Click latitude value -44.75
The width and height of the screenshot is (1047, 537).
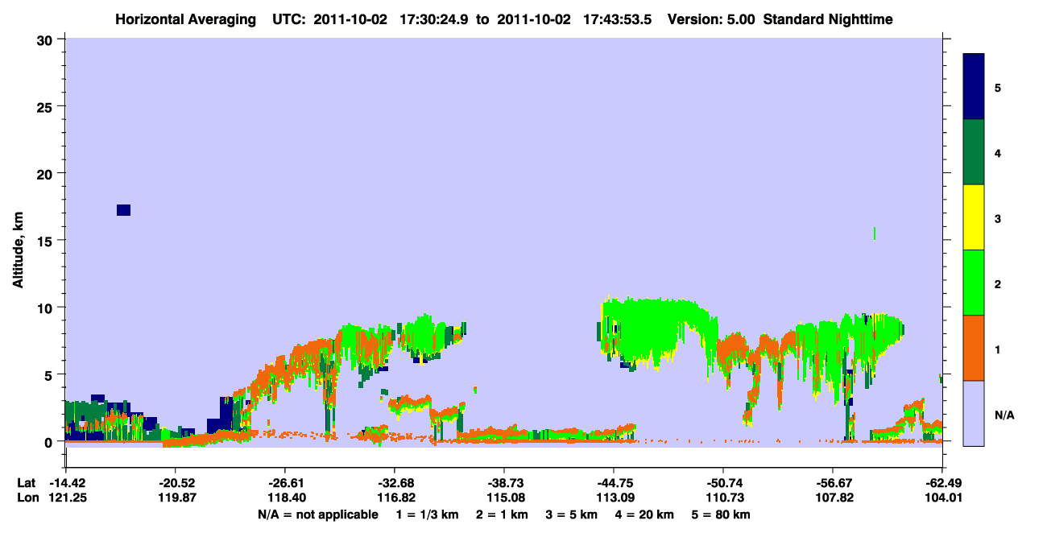point(614,483)
